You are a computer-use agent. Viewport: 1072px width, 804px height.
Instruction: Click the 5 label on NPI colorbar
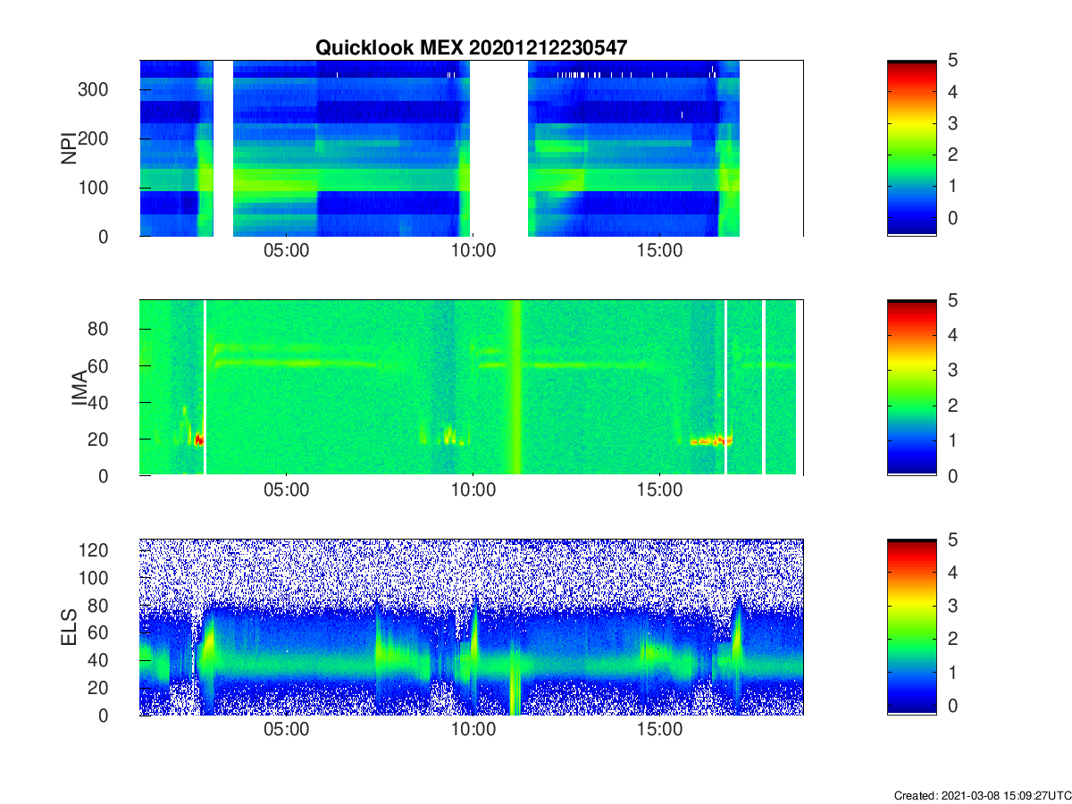click(951, 61)
